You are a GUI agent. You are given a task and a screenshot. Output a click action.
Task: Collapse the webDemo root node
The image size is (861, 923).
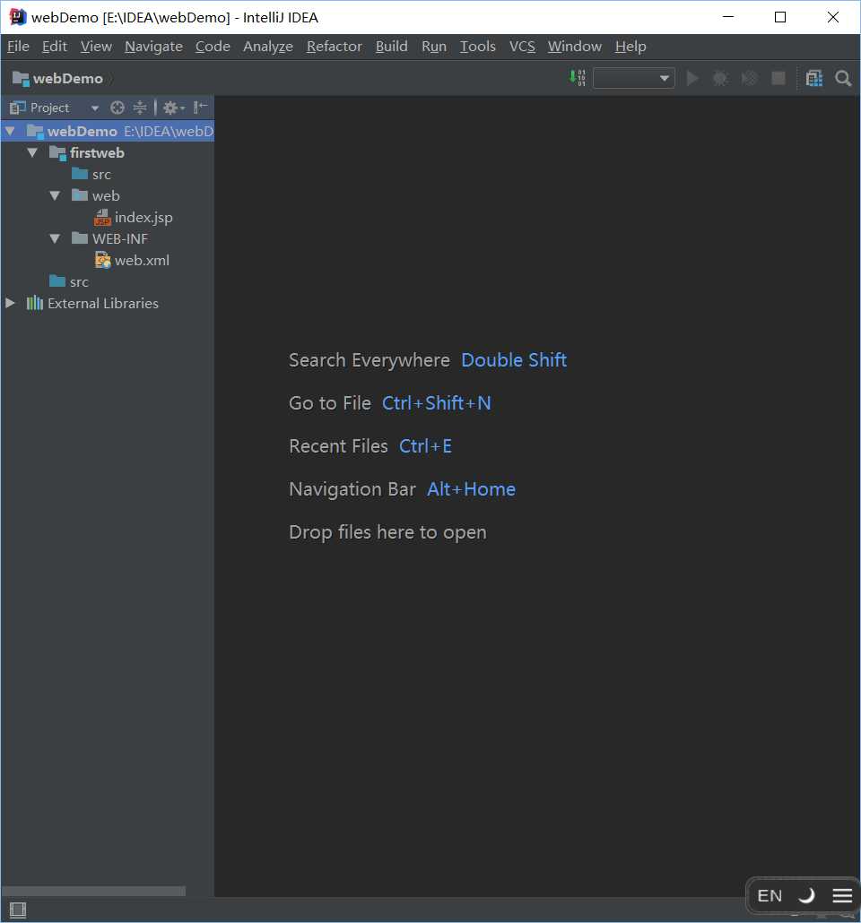(11, 131)
